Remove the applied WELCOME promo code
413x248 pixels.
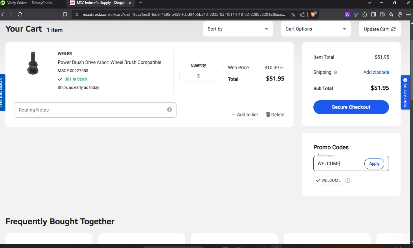pyautogui.click(x=347, y=180)
